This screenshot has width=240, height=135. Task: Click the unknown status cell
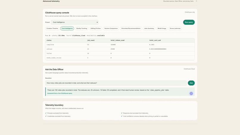point(49,49)
